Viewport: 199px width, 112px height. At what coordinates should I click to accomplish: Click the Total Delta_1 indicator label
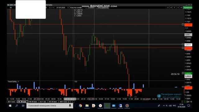pyautogui.click(x=13, y=82)
